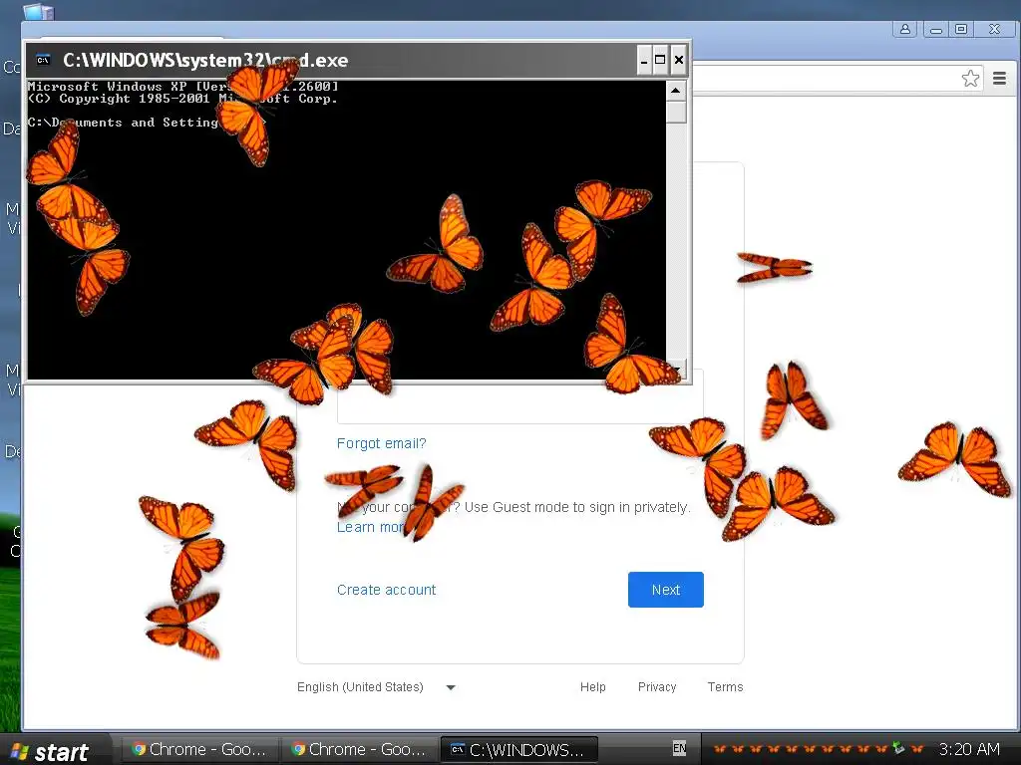Open the Terms link in footer
1021x765 pixels.
point(726,687)
